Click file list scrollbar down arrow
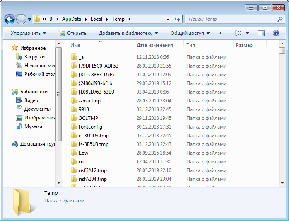This screenshot has height=221, width=289. pos(282,183)
